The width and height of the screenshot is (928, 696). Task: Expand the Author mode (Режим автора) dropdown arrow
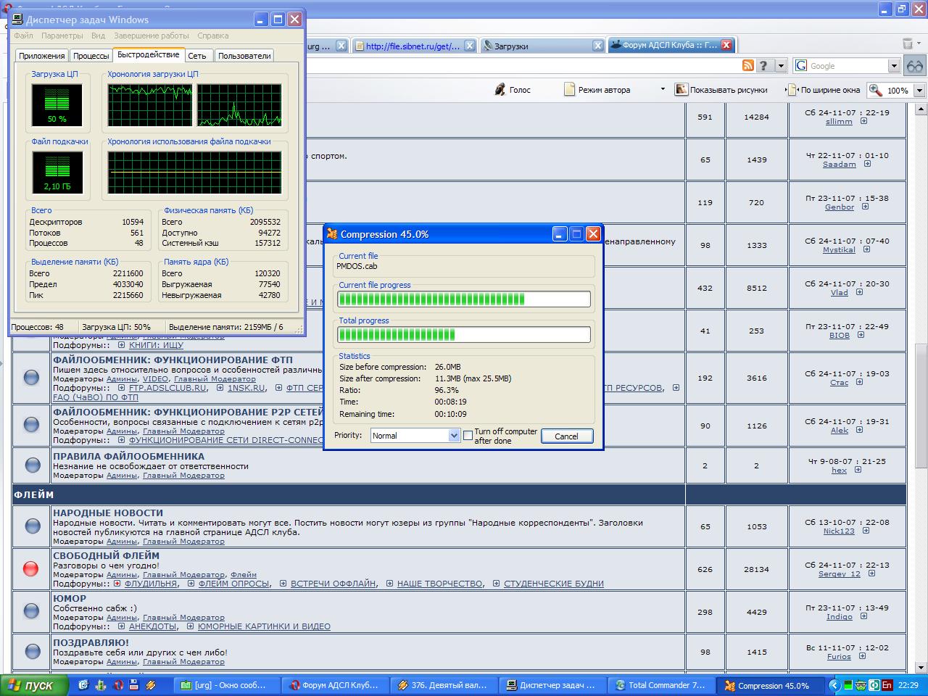point(662,90)
